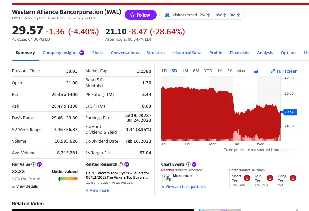Click the Company Insights premium badge icon
309x211 pixels.
82,53
